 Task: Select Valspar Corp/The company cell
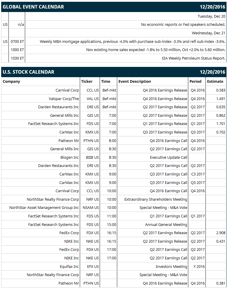pos(64,99)
